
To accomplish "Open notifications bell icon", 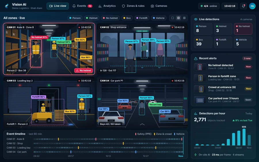I will pos(243,6).
